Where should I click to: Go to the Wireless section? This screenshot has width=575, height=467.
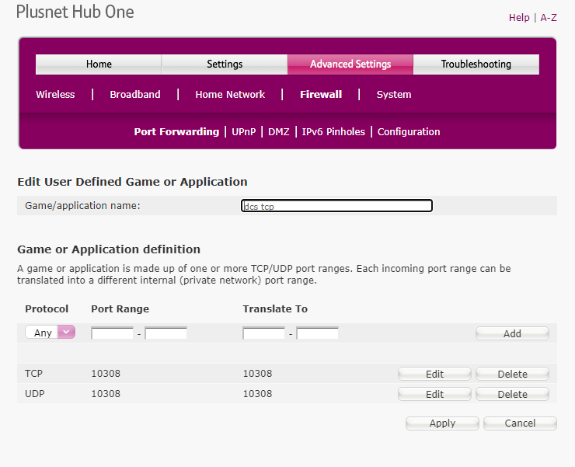click(x=55, y=95)
